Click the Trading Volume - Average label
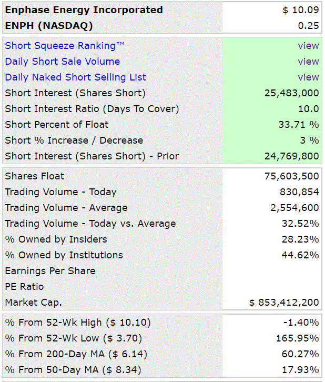The width and height of the screenshot is (325, 382). (66, 208)
